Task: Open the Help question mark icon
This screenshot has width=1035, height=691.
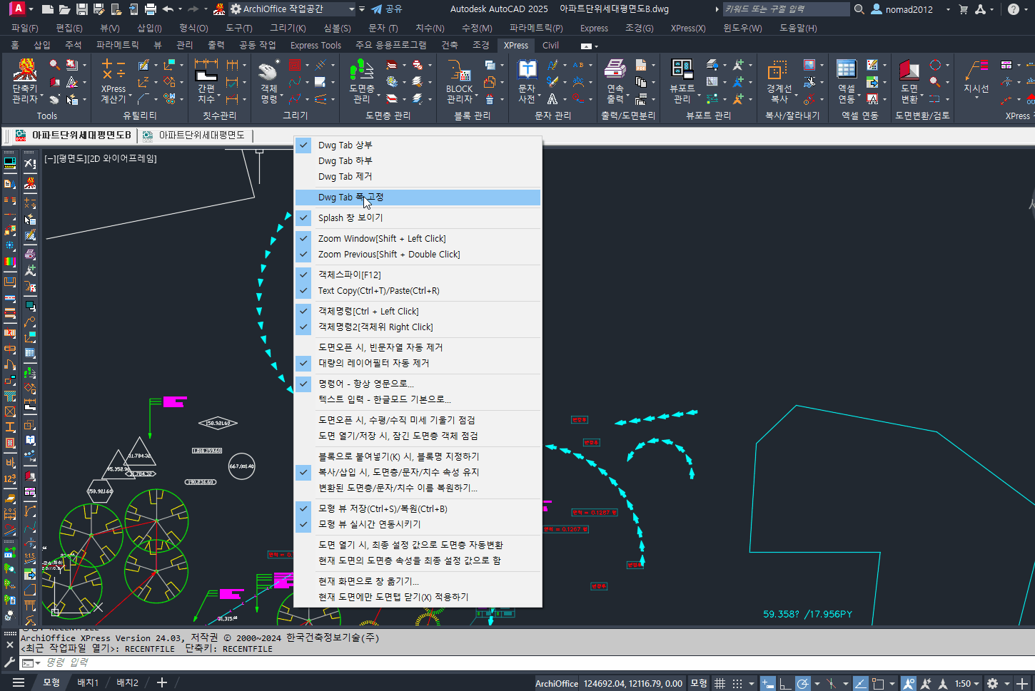Action: tap(1014, 9)
